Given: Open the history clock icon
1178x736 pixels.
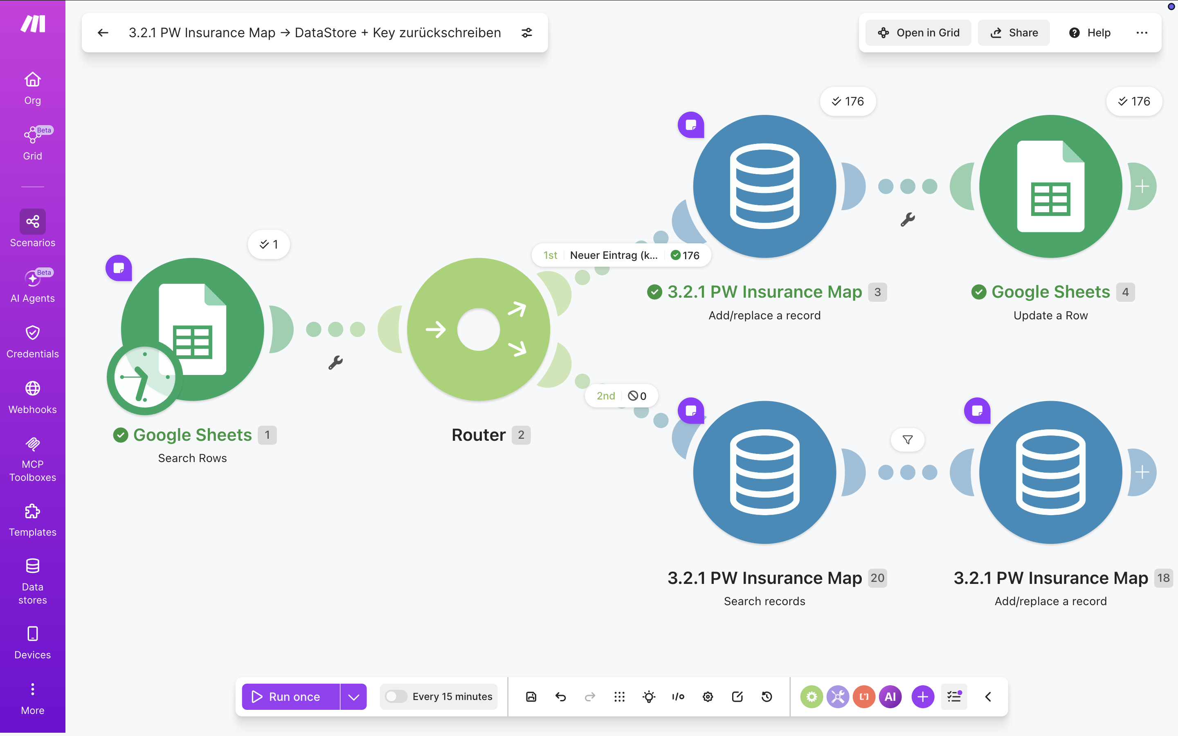Looking at the screenshot, I should pos(767,697).
